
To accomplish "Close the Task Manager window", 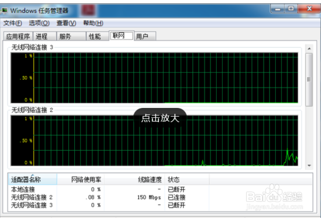I will 309,9.
